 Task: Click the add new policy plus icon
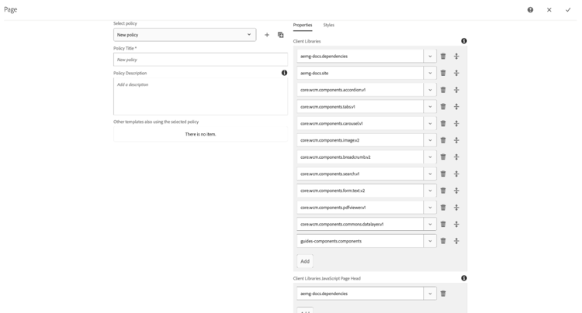coord(267,35)
